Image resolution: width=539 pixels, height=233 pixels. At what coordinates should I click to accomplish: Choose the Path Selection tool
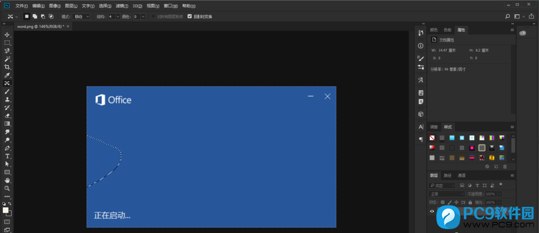(x=7, y=164)
